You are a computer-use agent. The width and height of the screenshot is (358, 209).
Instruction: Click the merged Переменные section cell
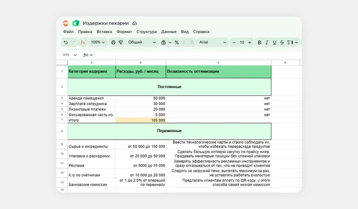pyautogui.click(x=170, y=131)
